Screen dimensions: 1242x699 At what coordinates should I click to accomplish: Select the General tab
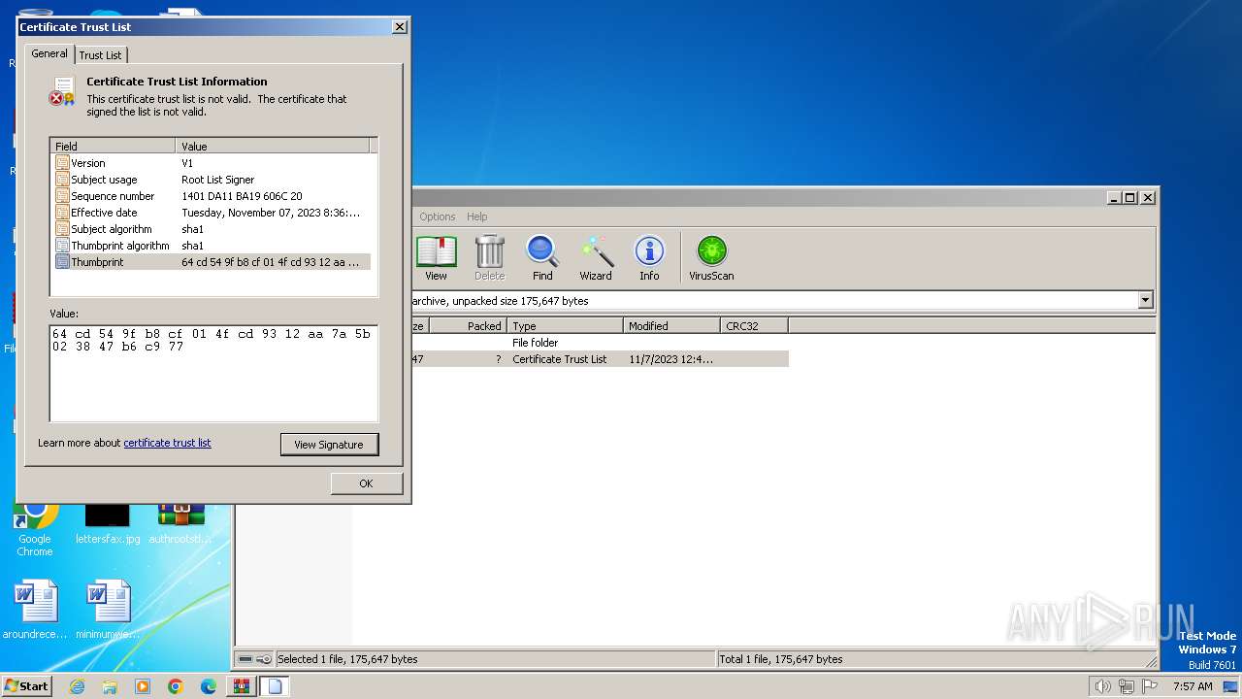(x=49, y=53)
